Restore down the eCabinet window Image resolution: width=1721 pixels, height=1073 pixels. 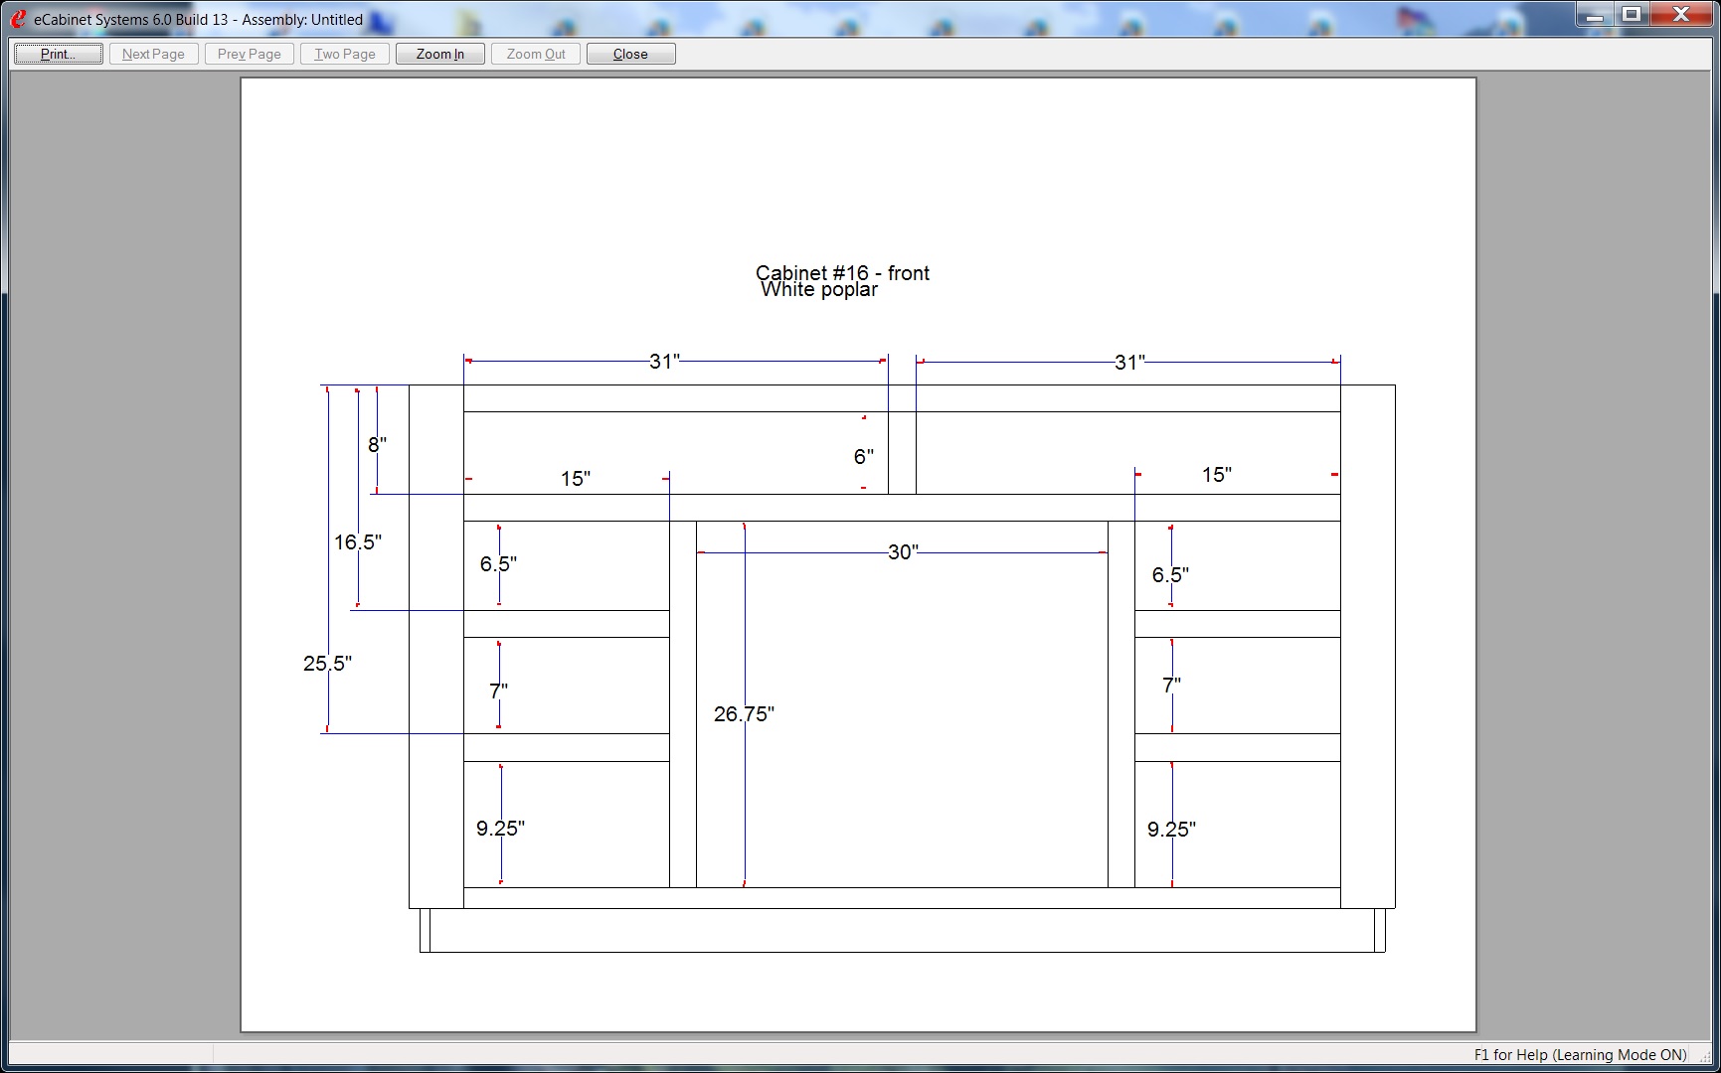[1632, 15]
